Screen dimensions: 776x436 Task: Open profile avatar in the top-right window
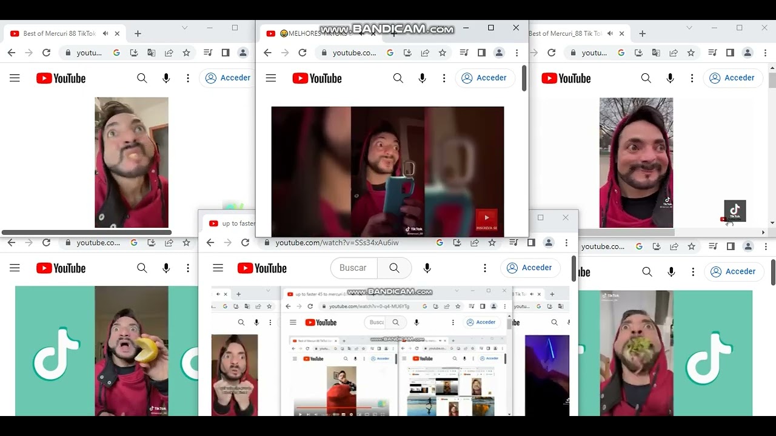click(x=748, y=53)
